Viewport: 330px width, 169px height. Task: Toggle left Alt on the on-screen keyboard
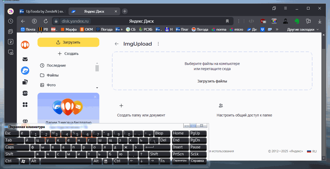point(35,161)
